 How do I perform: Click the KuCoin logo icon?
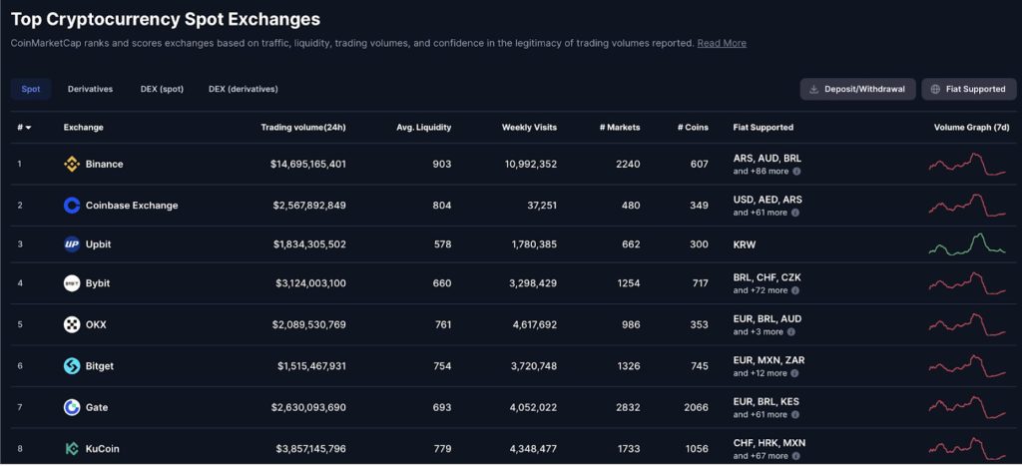tap(72, 449)
